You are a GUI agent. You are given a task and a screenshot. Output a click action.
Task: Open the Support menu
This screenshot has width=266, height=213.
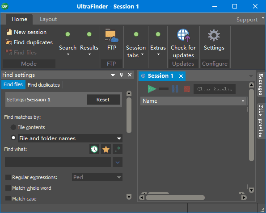point(247,20)
